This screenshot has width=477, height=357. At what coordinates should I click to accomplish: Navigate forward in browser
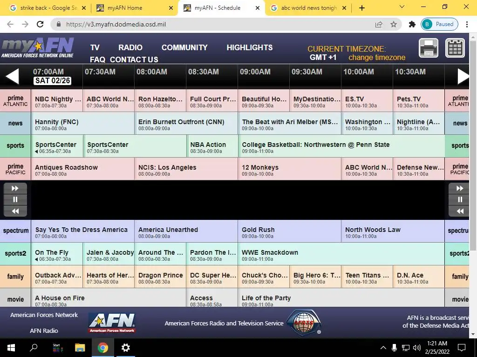[25, 24]
